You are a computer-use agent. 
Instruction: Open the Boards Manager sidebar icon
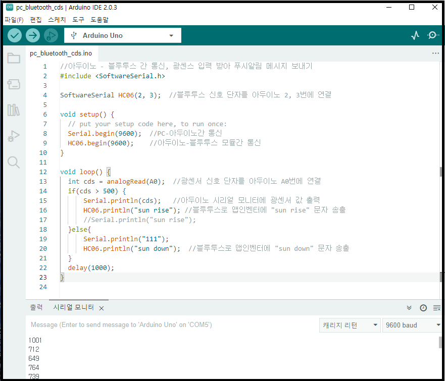[x=14, y=84]
